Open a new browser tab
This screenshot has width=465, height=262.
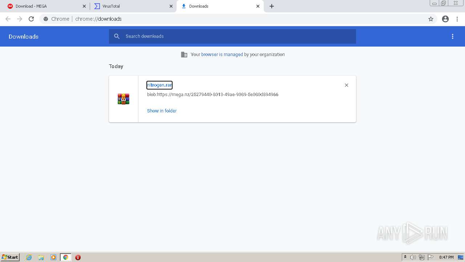click(x=272, y=6)
